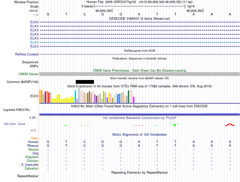Screen dimensions: 240x182
Task: Click the Window Position label
Action: (x=26, y=2)
